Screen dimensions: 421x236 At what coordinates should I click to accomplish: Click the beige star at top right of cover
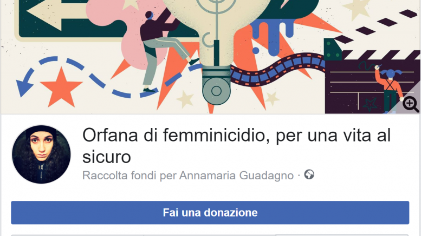pos(357,9)
